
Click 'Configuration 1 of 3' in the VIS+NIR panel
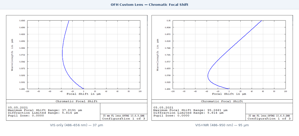269,119
